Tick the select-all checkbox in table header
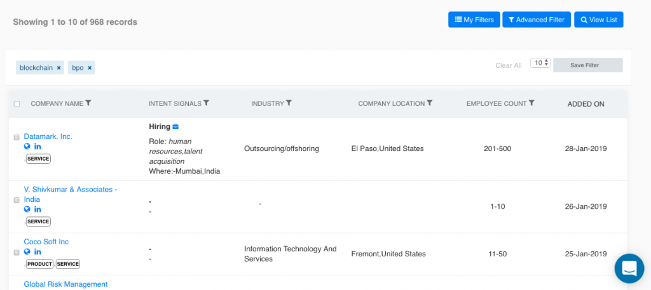651x290 pixels. point(17,104)
